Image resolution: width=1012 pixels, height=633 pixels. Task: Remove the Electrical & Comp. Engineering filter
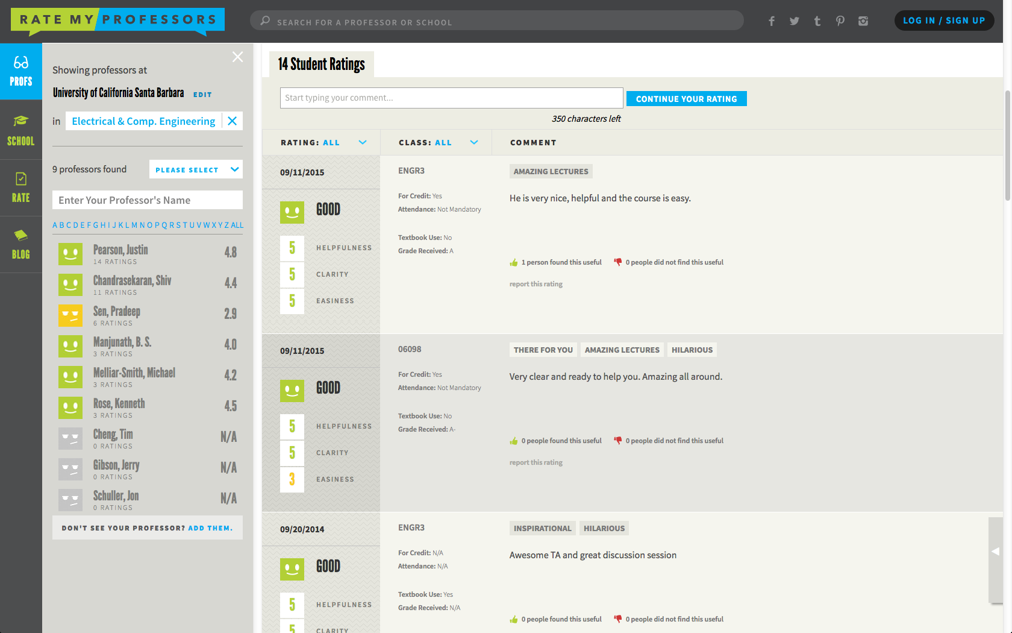point(232,121)
